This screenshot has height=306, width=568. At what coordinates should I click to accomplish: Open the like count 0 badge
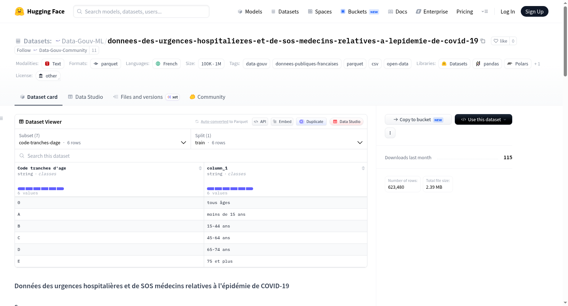coord(513,41)
